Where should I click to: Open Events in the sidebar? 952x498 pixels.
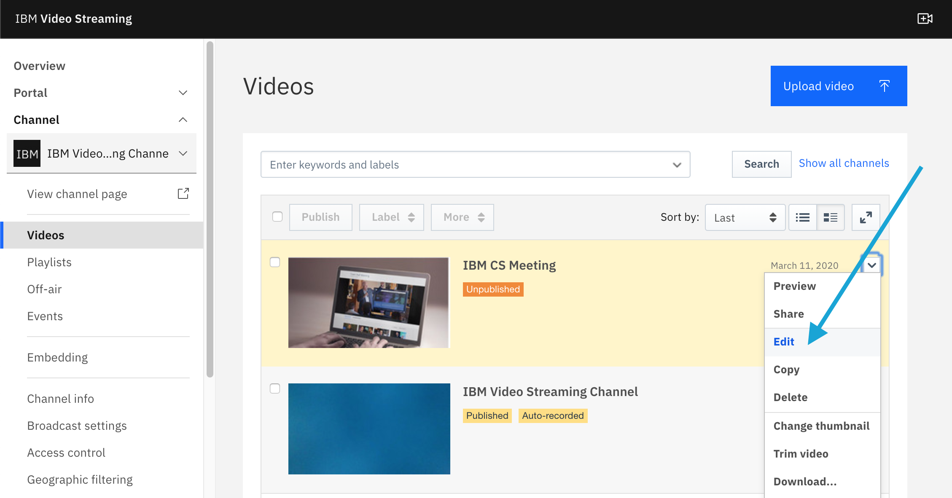click(x=45, y=316)
